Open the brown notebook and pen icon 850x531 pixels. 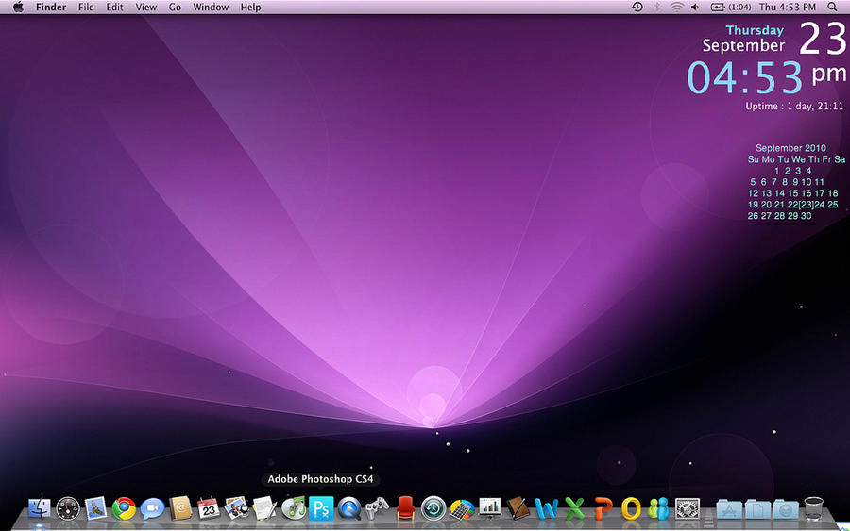tap(518, 508)
